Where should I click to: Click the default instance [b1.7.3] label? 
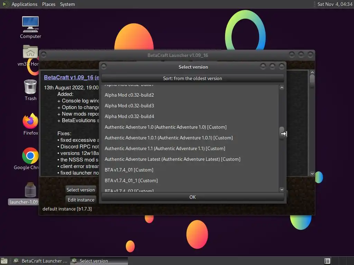(67, 209)
